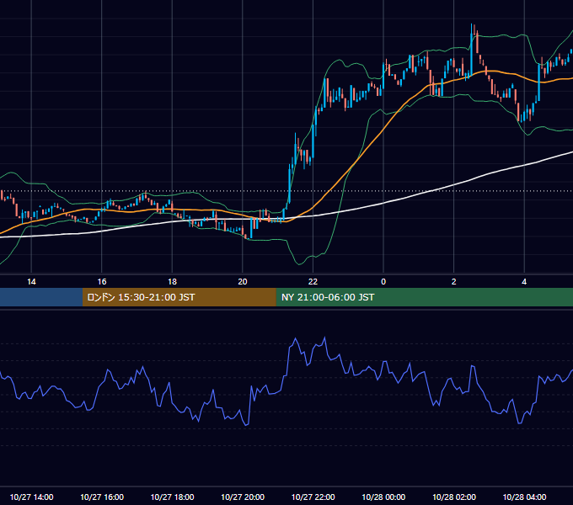Click the 10/27 18:00 time label
Viewport: 573px width, 505px height.
172,497
